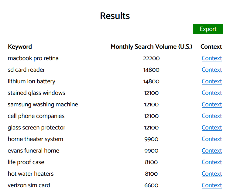Click the green Export button
230x193 pixels.
(208, 29)
